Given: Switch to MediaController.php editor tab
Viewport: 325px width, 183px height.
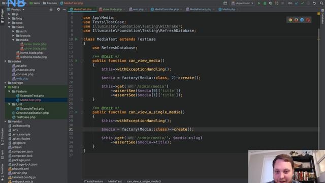Looking at the screenshot, I should tap(166, 9).
